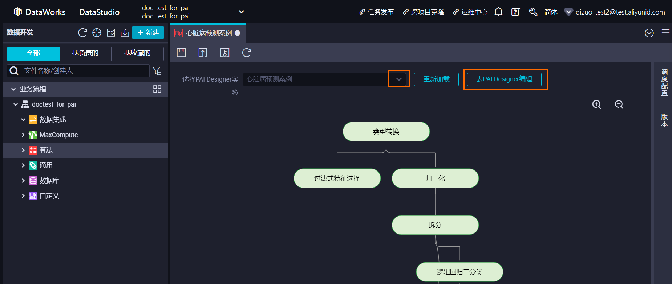Zoom out on the workflow canvas
The image size is (672, 284).
pos(619,104)
